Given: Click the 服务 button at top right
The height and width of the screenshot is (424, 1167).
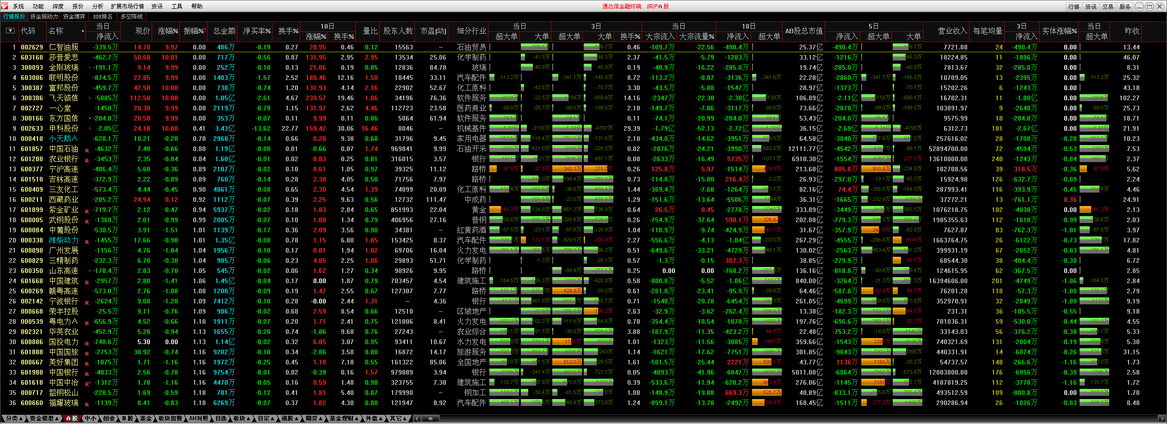Looking at the screenshot, I should pos(1124,6).
